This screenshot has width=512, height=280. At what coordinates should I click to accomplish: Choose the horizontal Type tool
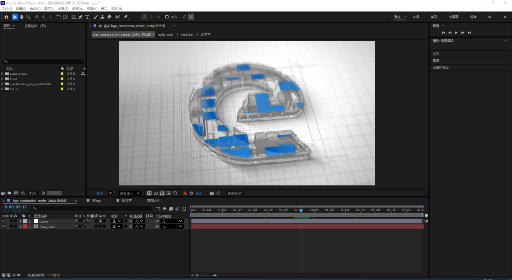[87, 17]
